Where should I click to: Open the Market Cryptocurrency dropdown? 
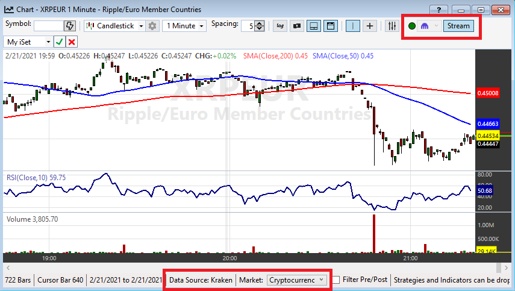coord(297,280)
